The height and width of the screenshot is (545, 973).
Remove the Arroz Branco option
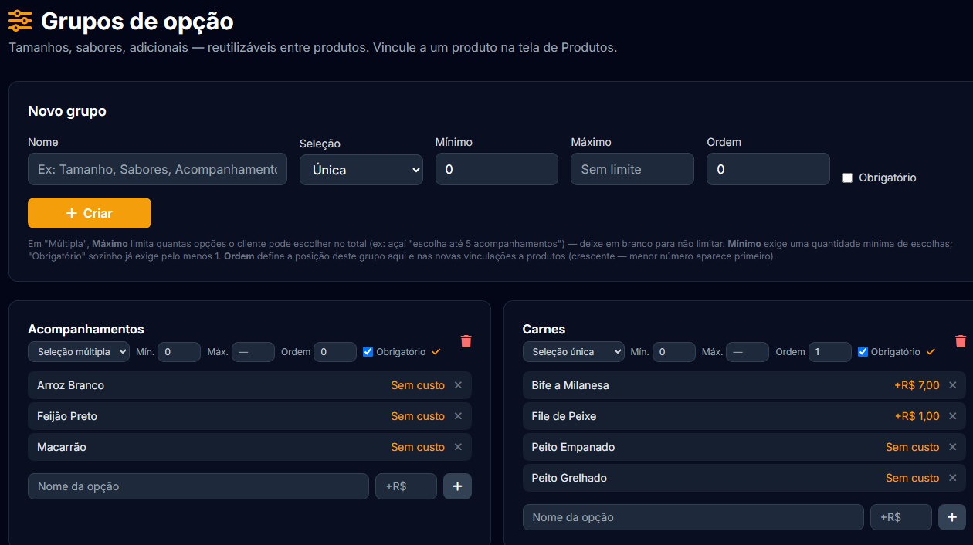click(458, 385)
